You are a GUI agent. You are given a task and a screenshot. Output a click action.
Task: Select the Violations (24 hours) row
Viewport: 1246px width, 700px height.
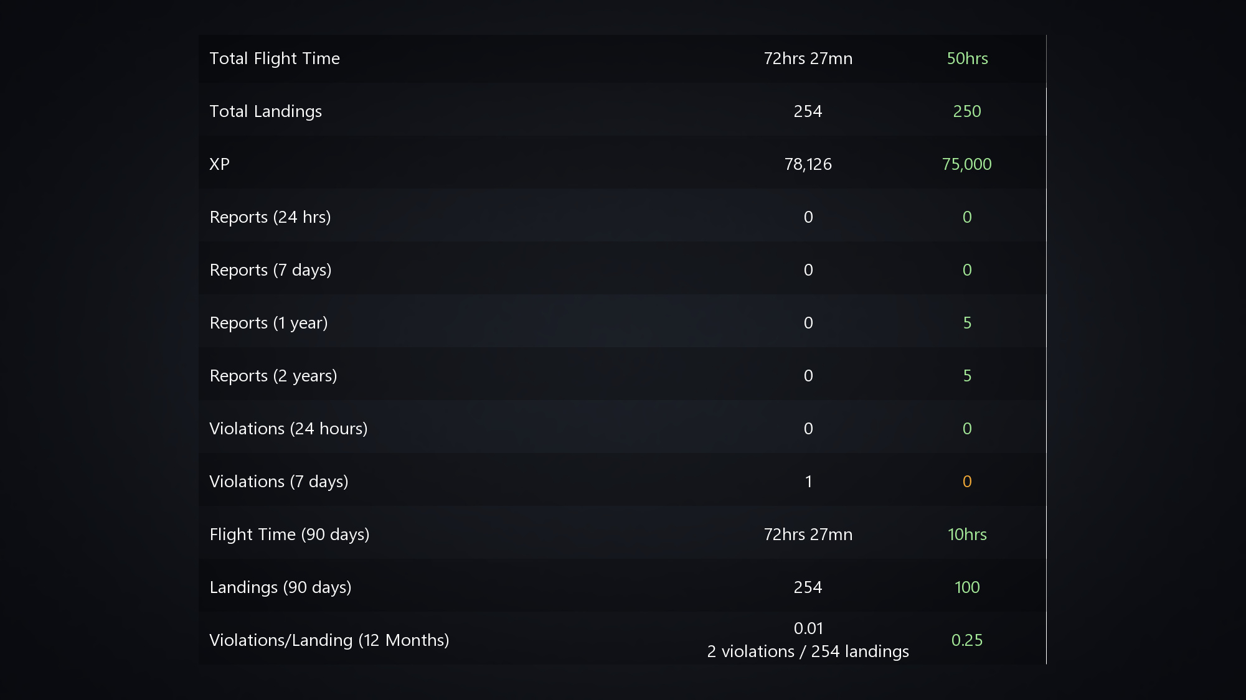(x=622, y=429)
